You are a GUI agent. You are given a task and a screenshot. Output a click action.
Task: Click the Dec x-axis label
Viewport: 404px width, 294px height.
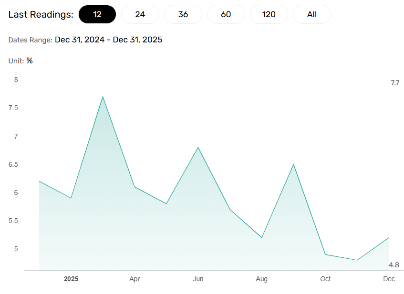[x=389, y=279]
